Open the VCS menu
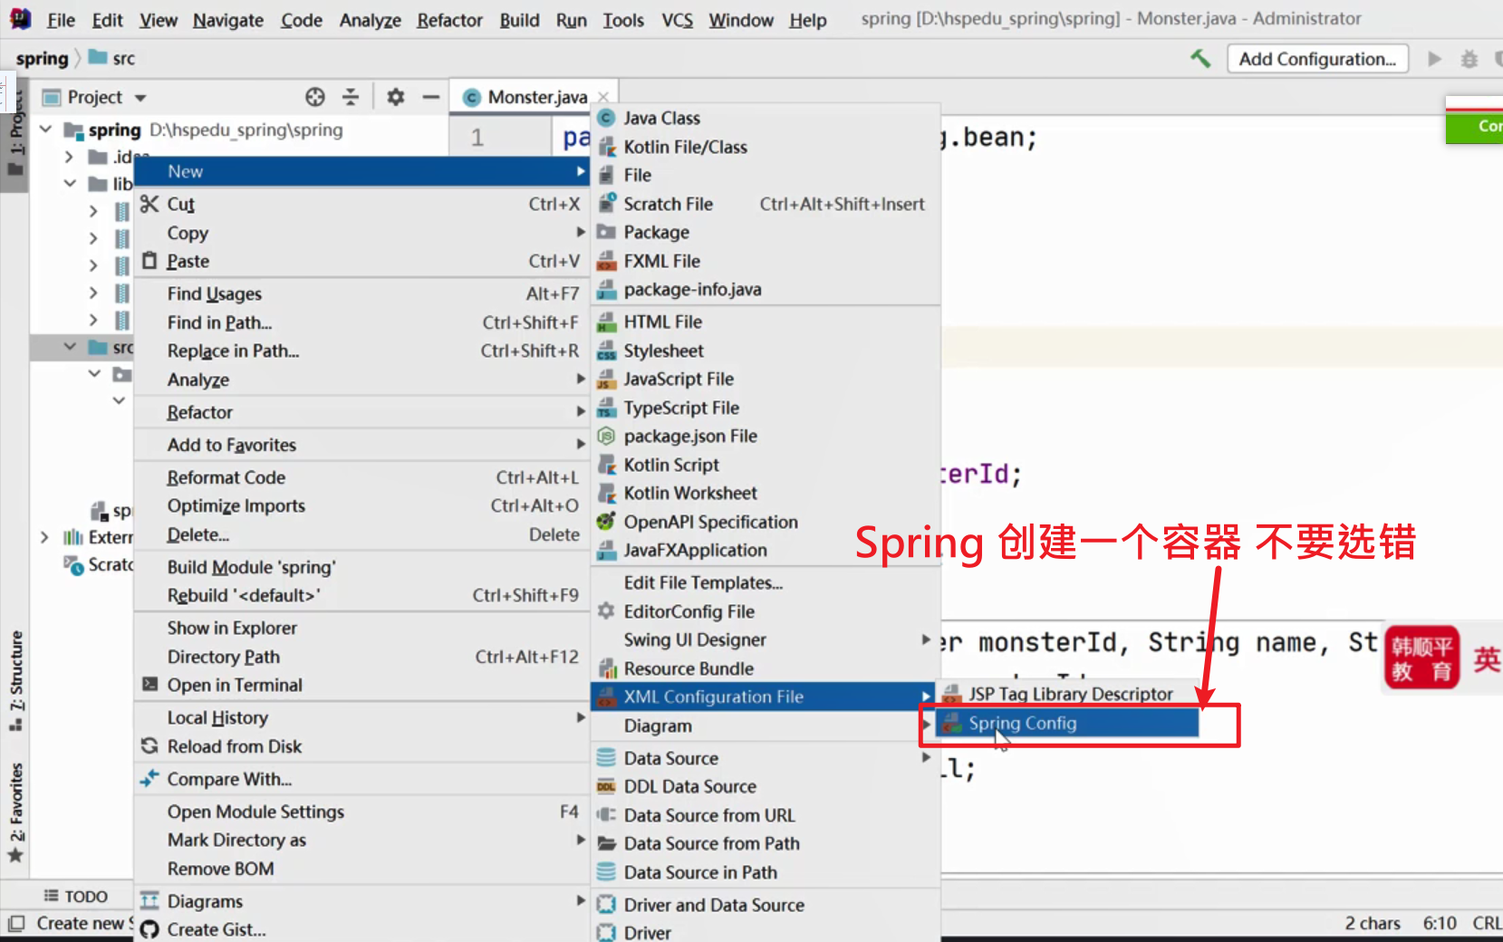Image resolution: width=1503 pixels, height=942 pixels. point(677,20)
